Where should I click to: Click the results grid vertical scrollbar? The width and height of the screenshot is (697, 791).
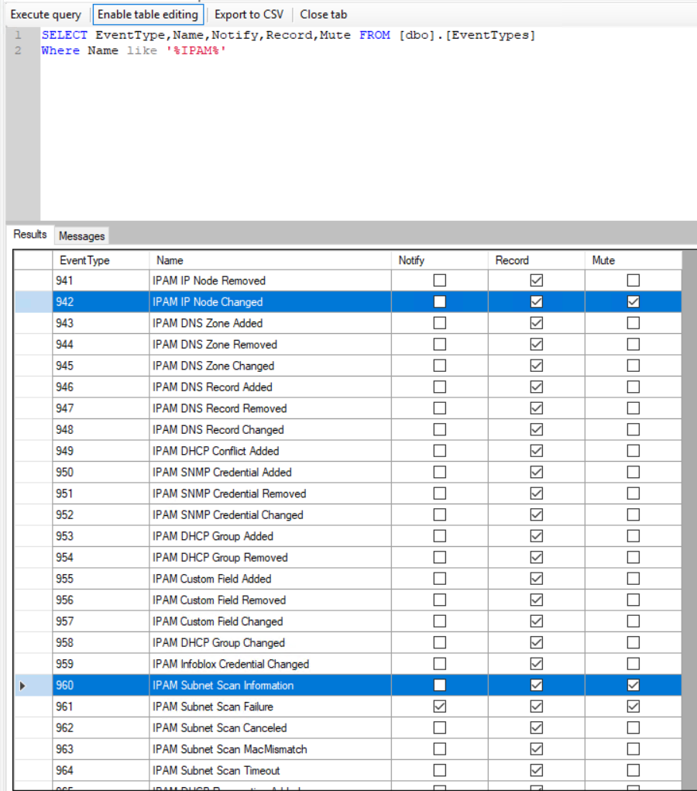pyautogui.click(x=689, y=520)
